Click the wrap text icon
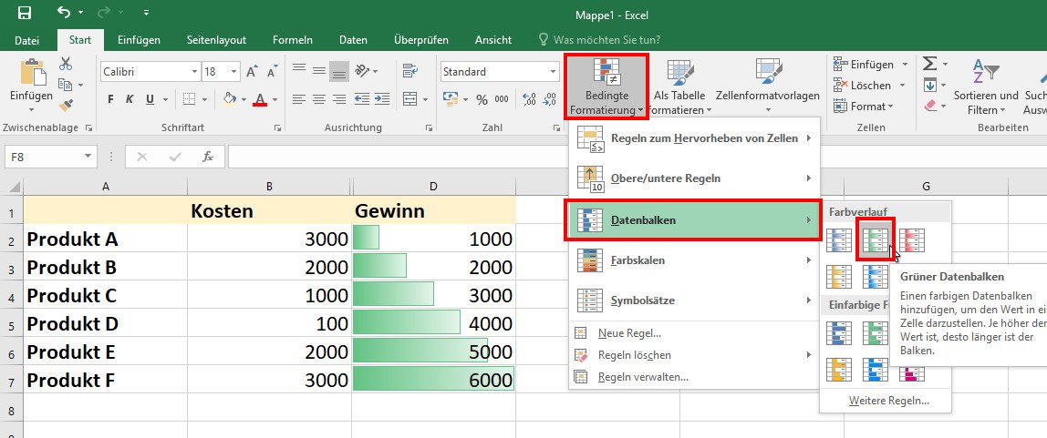The width and height of the screenshot is (1047, 438). coord(410,71)
